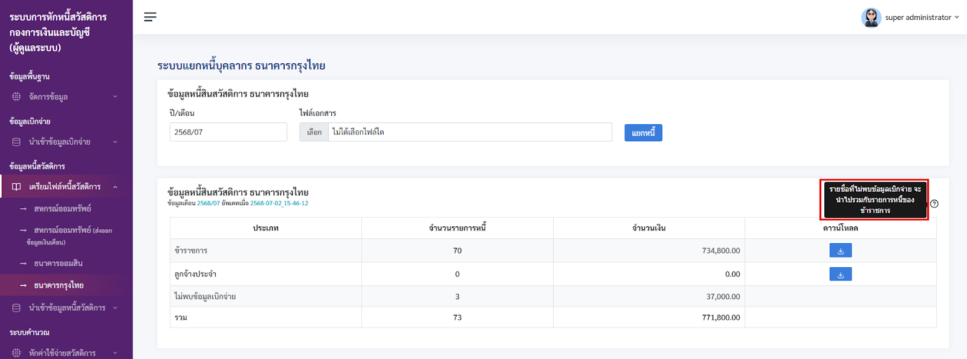Viewport: 967px width, 359px height.
Task: Click the total count "73"
Action: pyautogui.click(x=458, y=317)
